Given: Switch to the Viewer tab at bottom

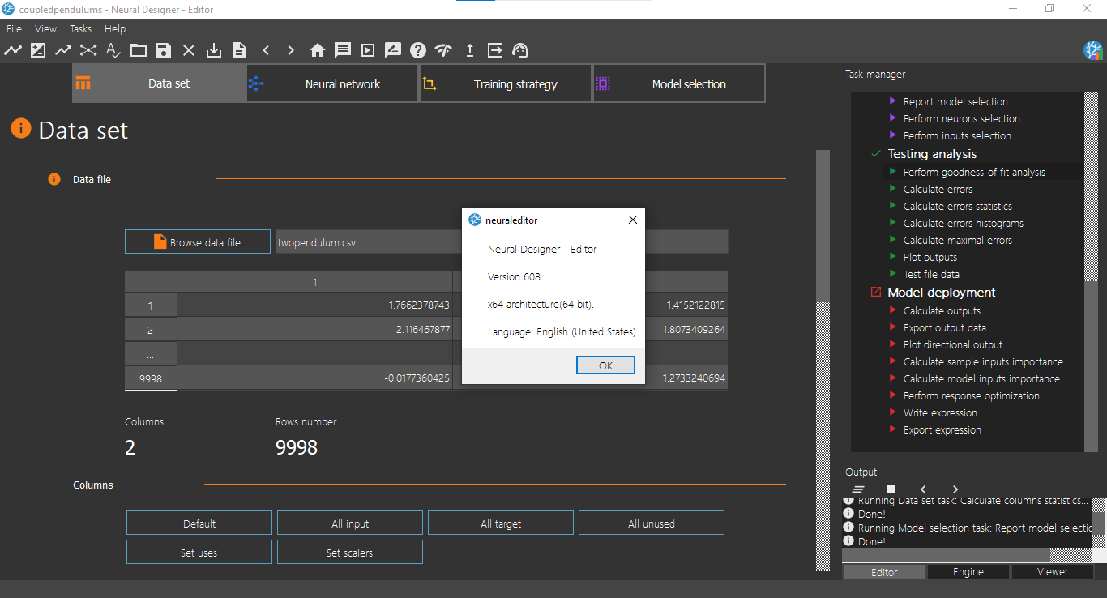Looking at the screenshot, I should (x=1053, y=571).
